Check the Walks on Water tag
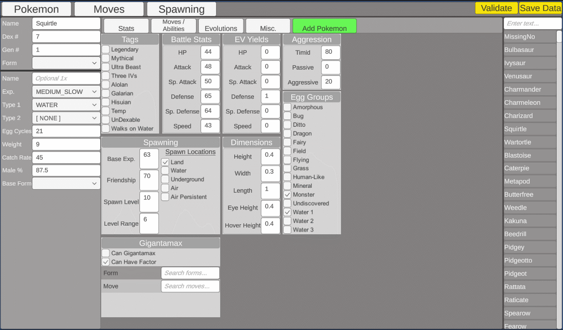The height and width of the screenshot is (330, 563). click(105, 128)
